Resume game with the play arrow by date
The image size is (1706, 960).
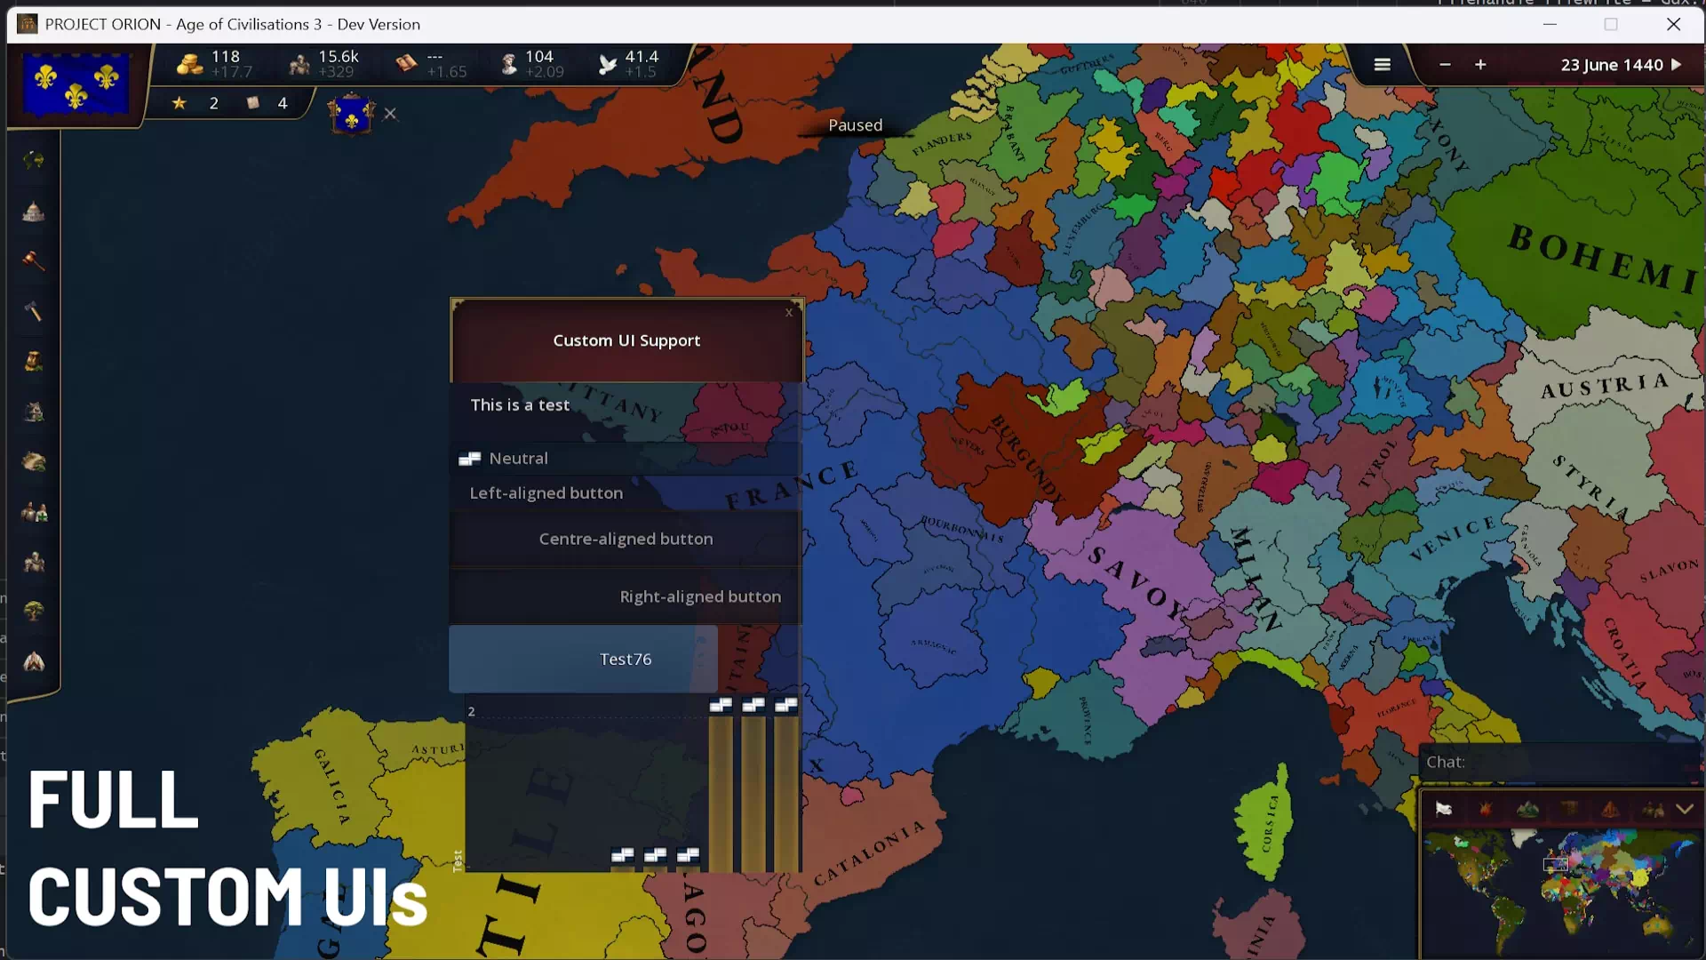(1677, 65)
